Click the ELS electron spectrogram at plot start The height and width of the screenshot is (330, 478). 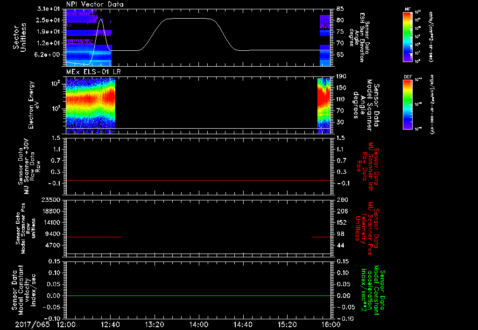click(x=91, y=106)
